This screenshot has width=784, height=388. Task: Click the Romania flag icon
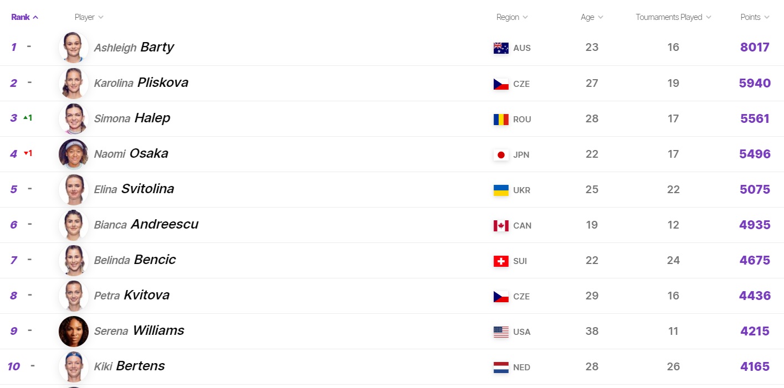point(501,119)
